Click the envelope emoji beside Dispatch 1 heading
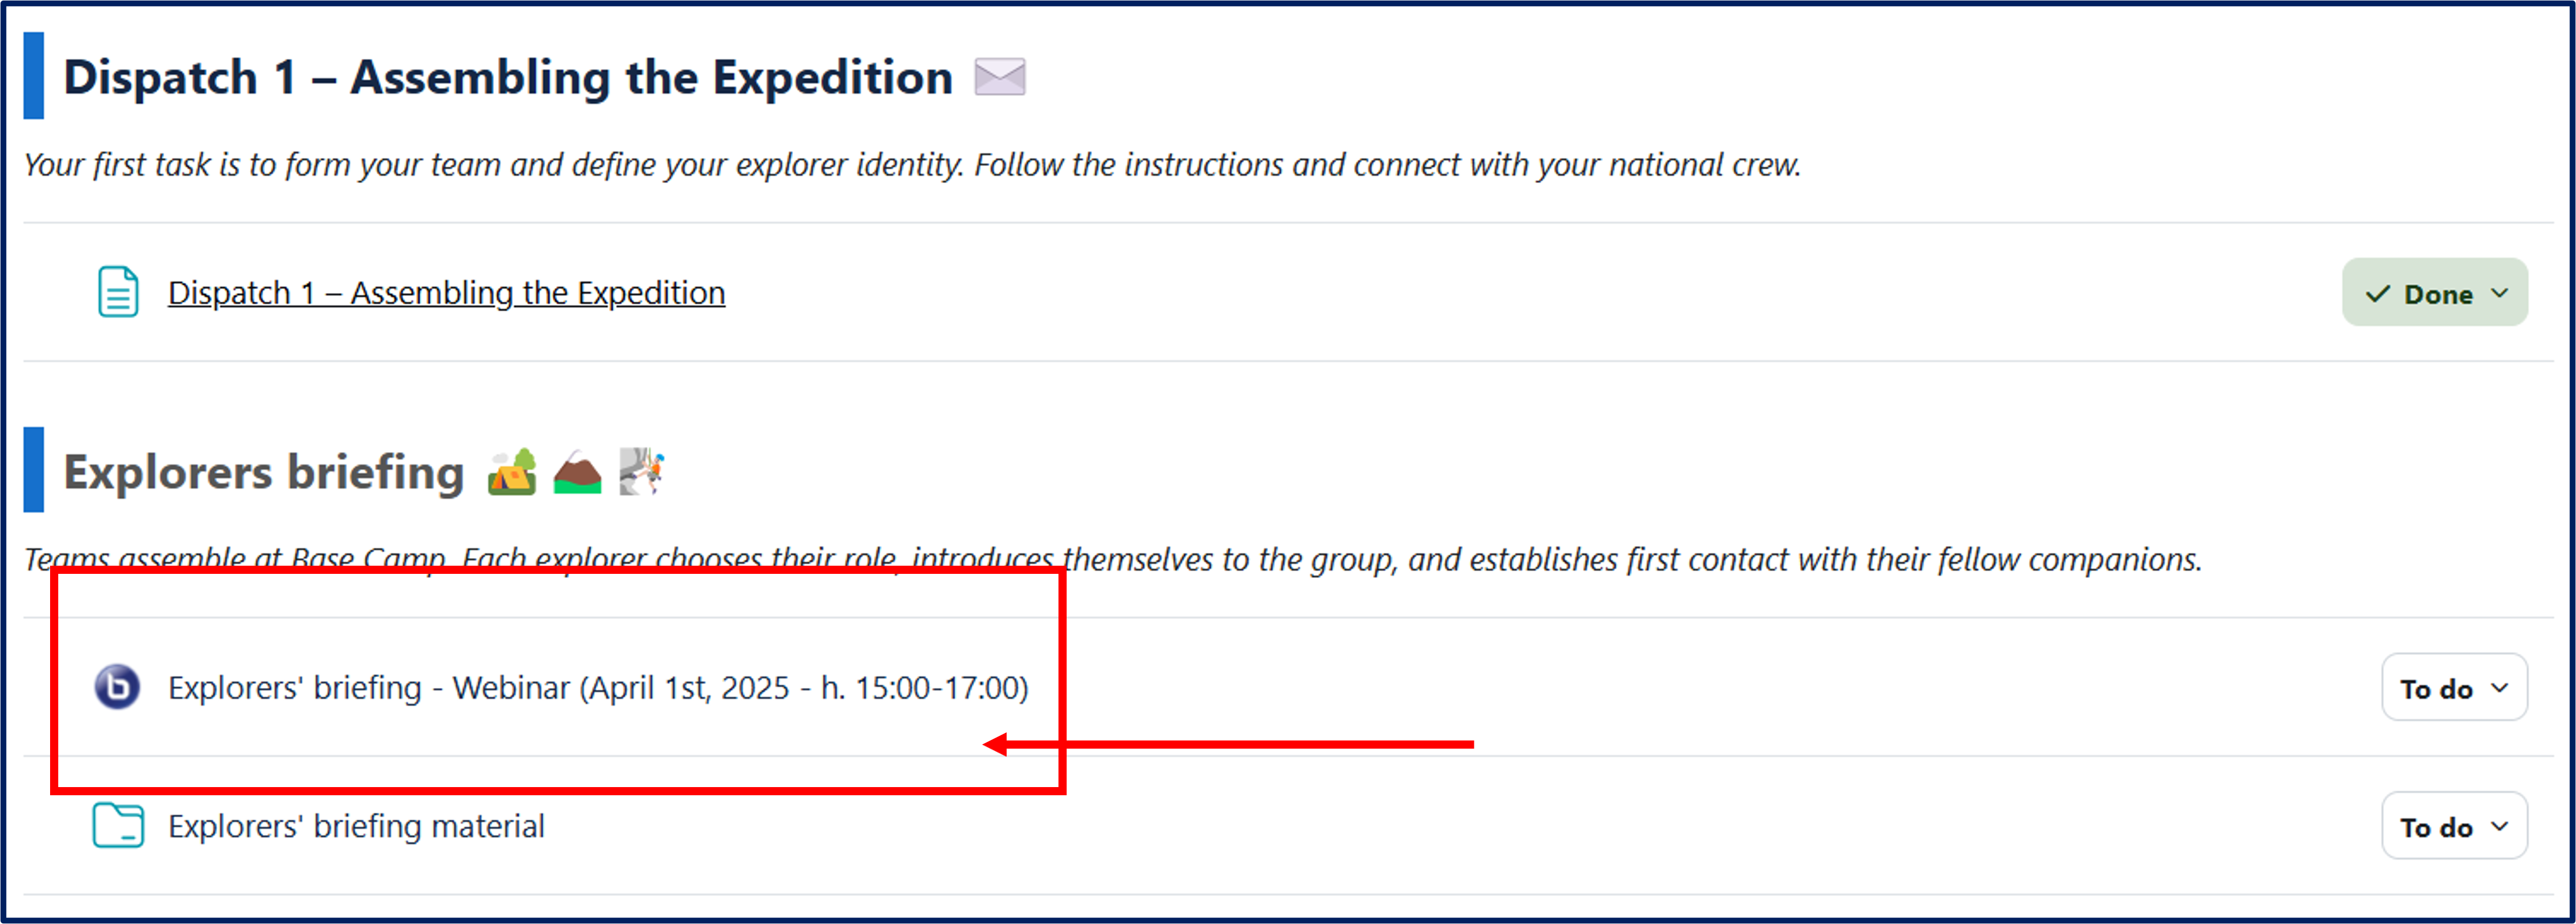 pos(1000,77)
